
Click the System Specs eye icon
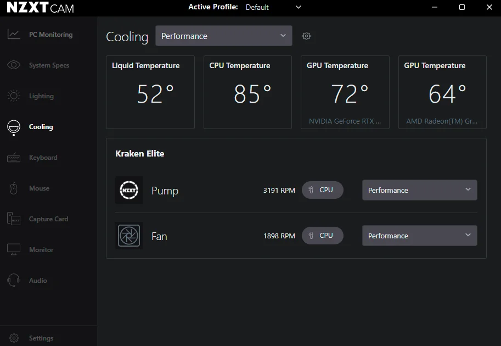coord(14,65)
